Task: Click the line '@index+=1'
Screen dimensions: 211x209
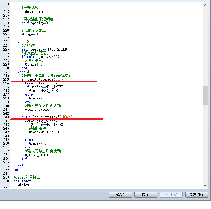Action: (37, 143)
